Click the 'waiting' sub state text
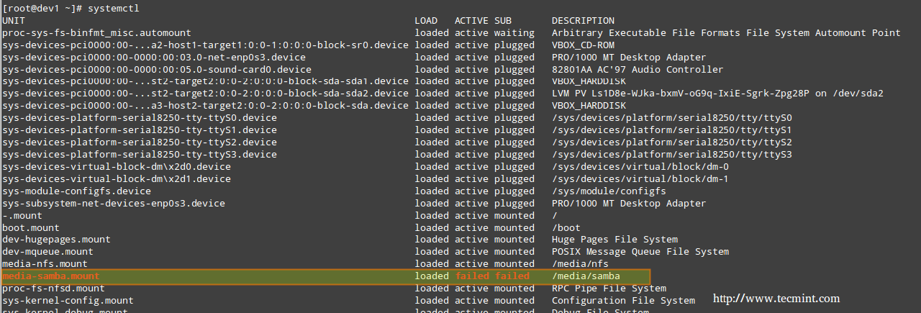Viewport: 921px width, 313px height. [514, 33]
